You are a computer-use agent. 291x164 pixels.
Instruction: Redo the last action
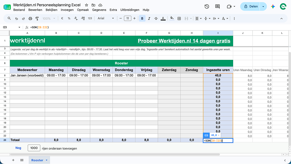tap(23, 18)
